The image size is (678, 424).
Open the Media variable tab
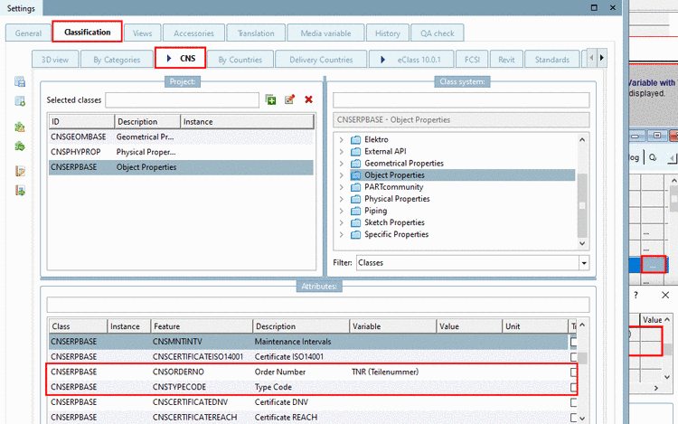(325, 33)
